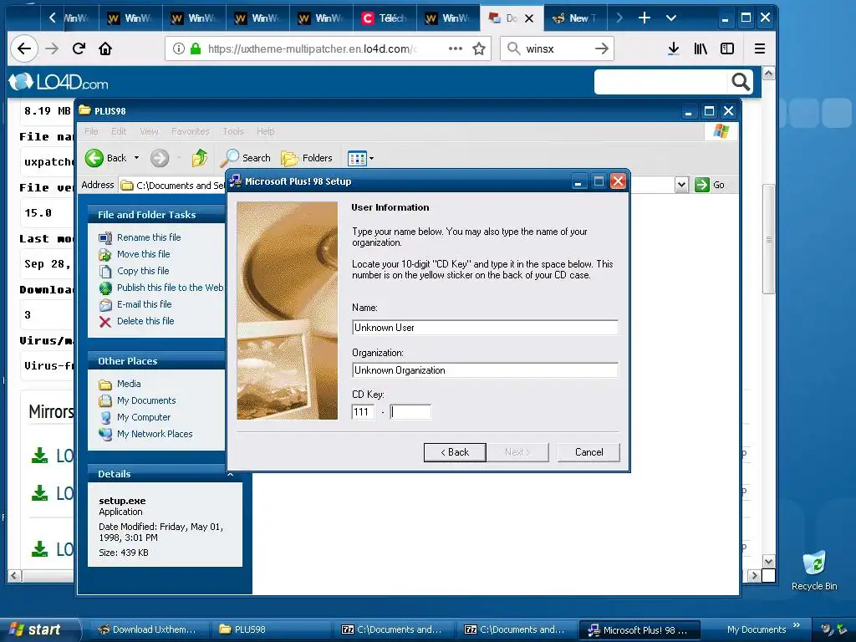Click the page scroll-down arrow
The width and height of the screenshot is (856, 642).
click(769, 562)
